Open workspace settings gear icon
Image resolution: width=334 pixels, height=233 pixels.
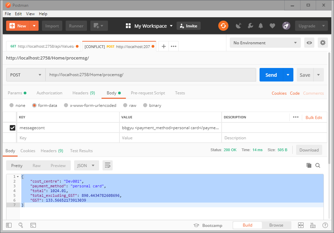point(322,43)
